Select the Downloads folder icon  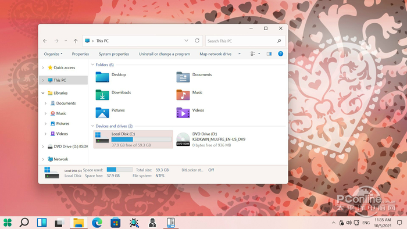click(102, 95)
